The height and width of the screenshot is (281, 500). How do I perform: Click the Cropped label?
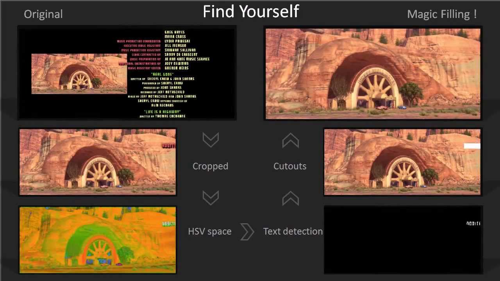(210, 166)
